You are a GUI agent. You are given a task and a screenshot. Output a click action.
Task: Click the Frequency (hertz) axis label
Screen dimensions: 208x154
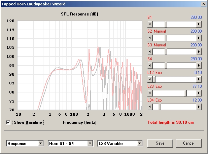79,122
